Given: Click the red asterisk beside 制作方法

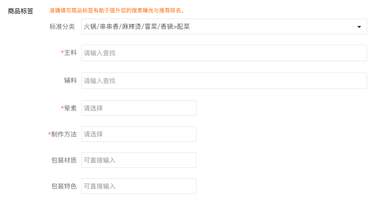Looking at the screenshot, I should [x=49, y=134].
